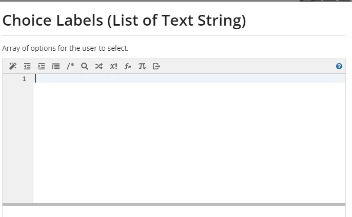Click the white panel beneath the splitter bar
The width and height of the screenshot is (352, 217).
click(x=174, y=211)
